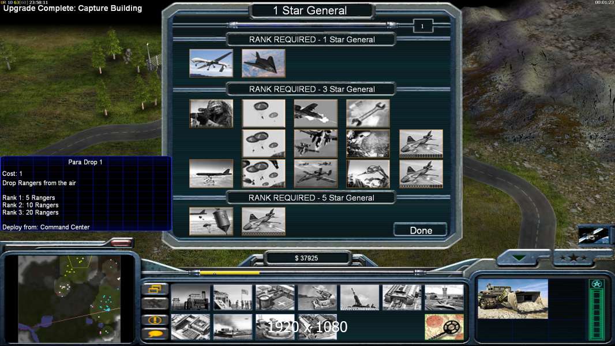Open the General's promotion stars button
The image size is (615, 346).
click(573, 258)
